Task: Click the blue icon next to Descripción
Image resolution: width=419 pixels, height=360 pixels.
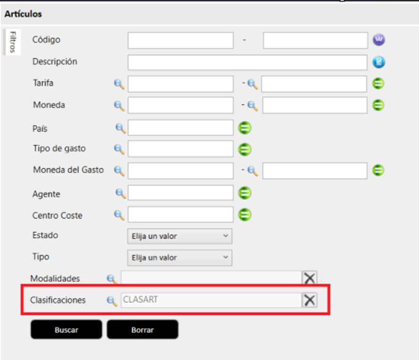Action: pyautogui.click(x=379, y=62)
